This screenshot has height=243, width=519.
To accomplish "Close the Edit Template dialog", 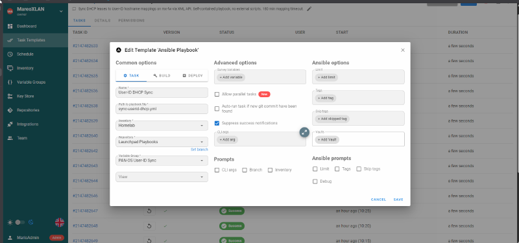I will [402, 51].
